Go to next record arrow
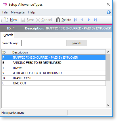The image size is (117, 121). tap(89, 20)
